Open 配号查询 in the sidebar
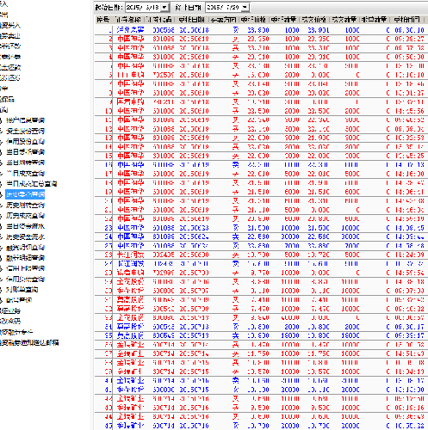This screenshot has height=430, width=428. (19, 300)
